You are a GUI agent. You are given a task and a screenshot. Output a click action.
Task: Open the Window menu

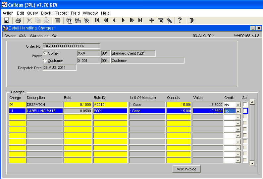[x=90, y=13]
